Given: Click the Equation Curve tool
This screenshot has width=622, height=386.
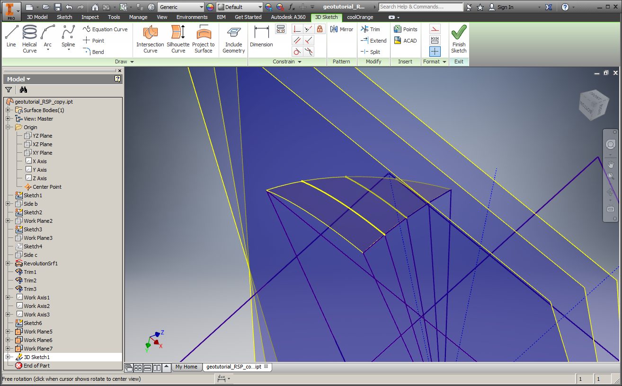Looking at the screenshot, I should (105, 29).
